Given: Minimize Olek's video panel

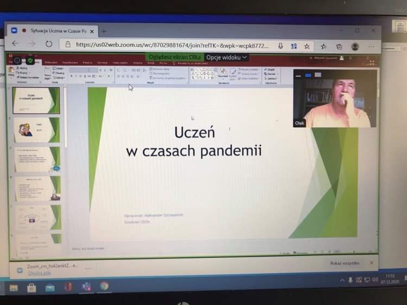Looking at the screenshot, I should pos(298,76).
